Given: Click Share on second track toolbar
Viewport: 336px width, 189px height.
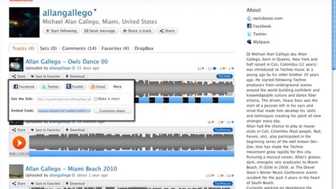Looking at the screenshot, I should 19,130.
